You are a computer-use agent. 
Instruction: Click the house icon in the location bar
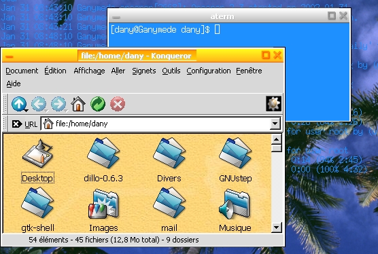point(48,124)
